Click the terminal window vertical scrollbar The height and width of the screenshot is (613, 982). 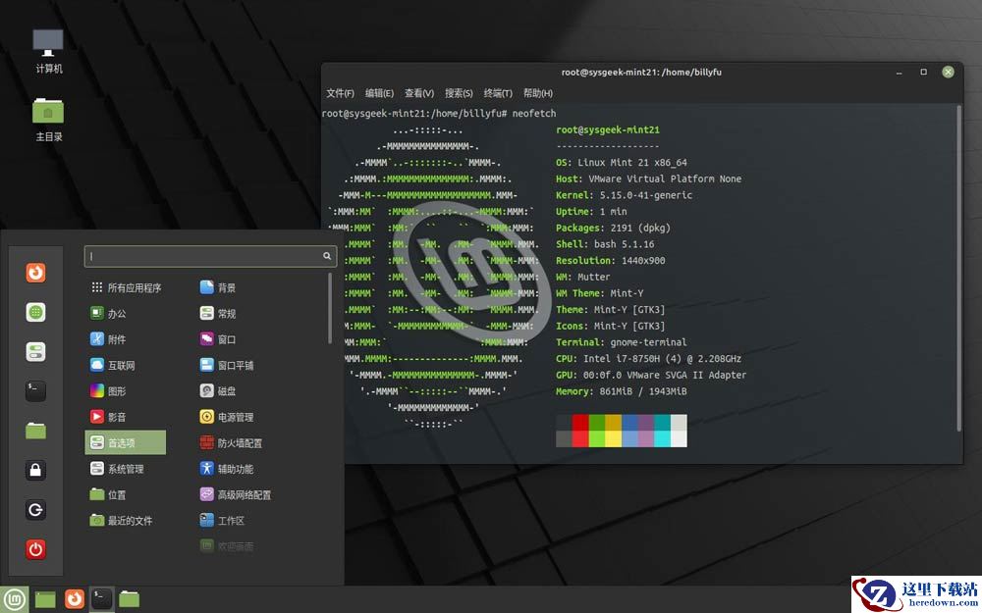click(x=958, y=269)
